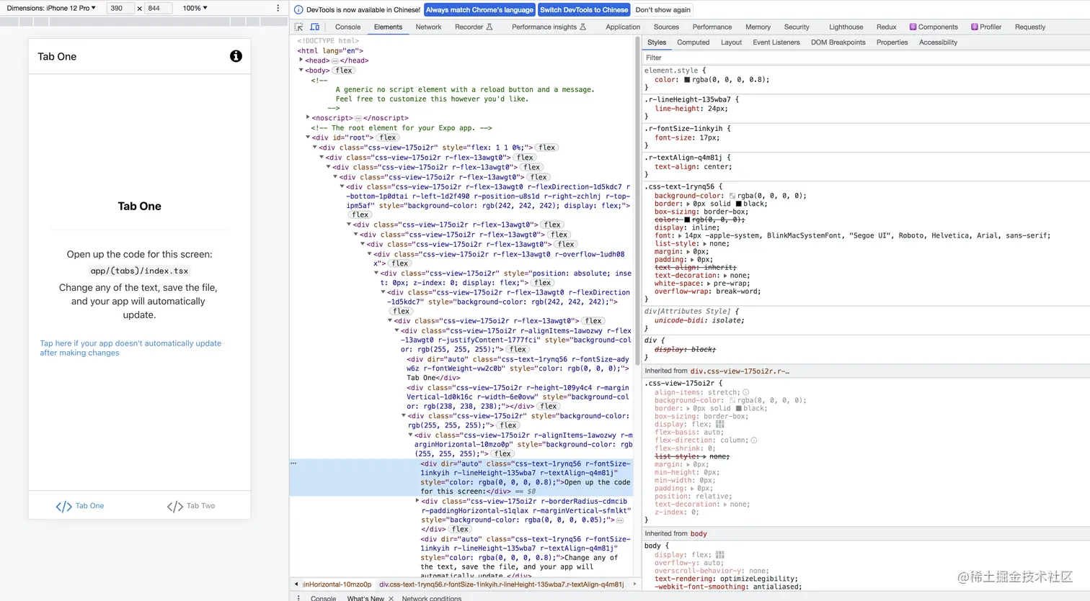Click the flask icon next to Recorder
Screen dimensions: 1090x601
coord(489,27)
